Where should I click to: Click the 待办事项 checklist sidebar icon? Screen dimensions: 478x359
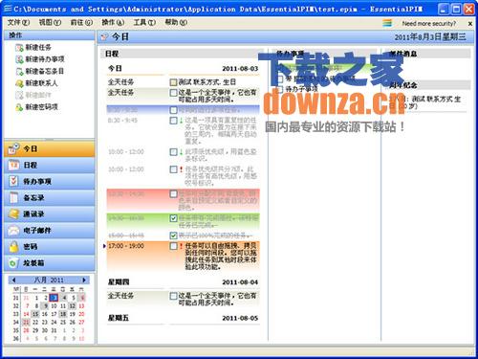point(13,181)
